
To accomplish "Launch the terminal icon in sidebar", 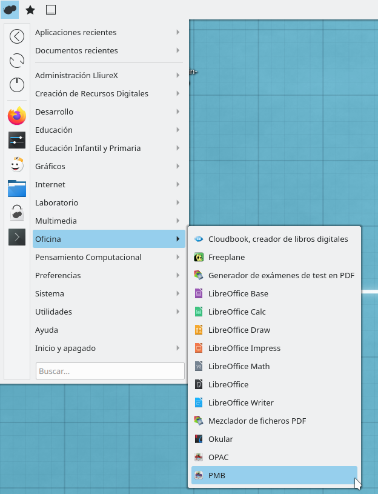I will (17, 237).
